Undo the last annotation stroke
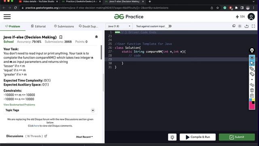Screen dimensions: 259x146 [x=252, y=85]
